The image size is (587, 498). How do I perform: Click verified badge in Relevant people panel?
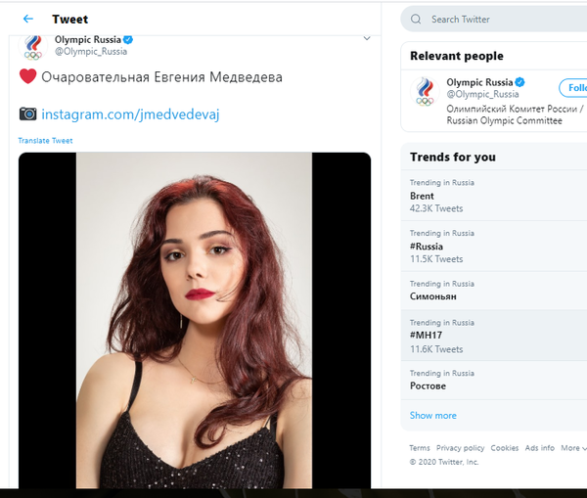520,82
